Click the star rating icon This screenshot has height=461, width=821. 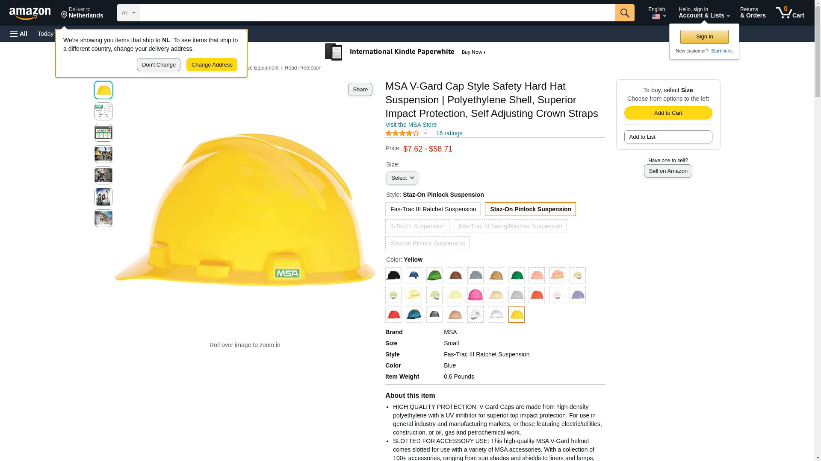402,134
